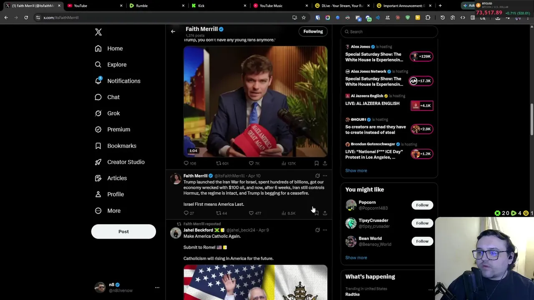View 6.5K views analytics on Iran post

click(288, 213)
